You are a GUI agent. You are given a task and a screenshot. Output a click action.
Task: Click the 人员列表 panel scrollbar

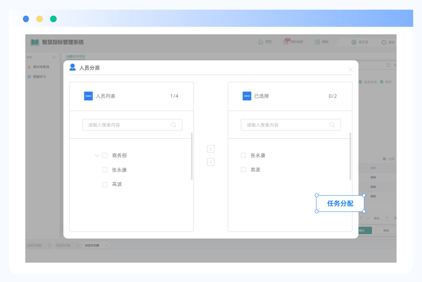(192, 156)
